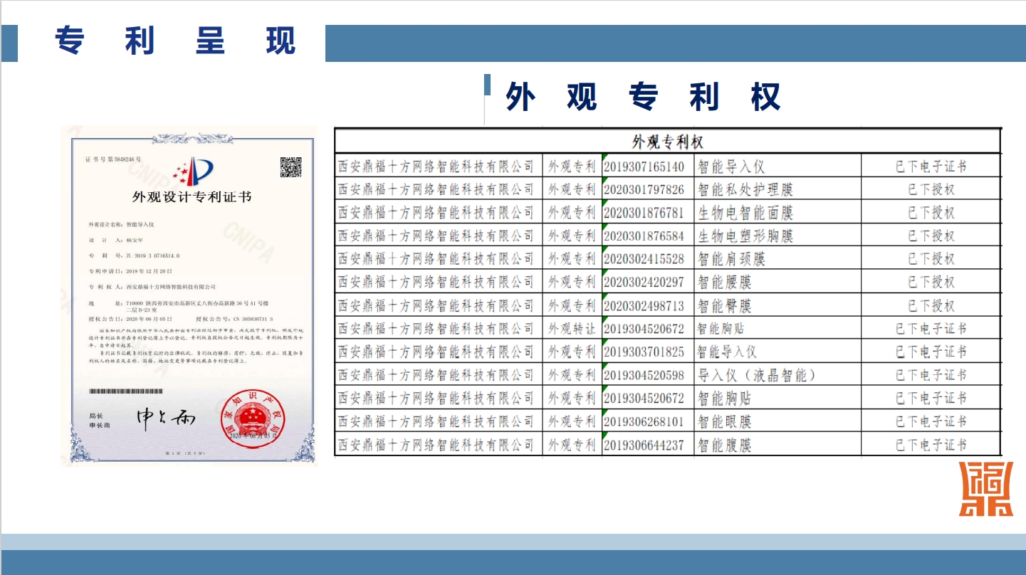Click the small blue marker beside 外观专利权 title
Viewport: 1026px width, 575px height.
click(x=487, y=85)
